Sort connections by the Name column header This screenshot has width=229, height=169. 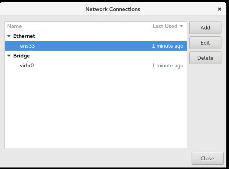pyautogui.click(x=14, y=26)
